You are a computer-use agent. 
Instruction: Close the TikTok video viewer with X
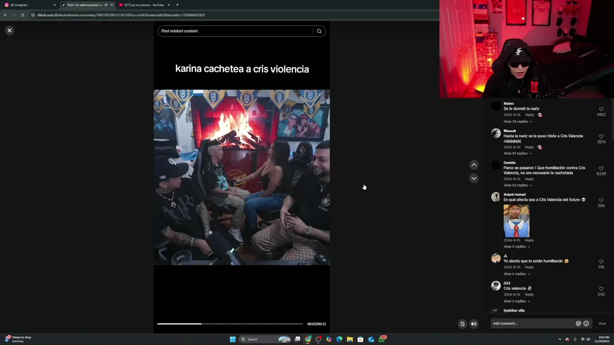(x=9, y=30)
